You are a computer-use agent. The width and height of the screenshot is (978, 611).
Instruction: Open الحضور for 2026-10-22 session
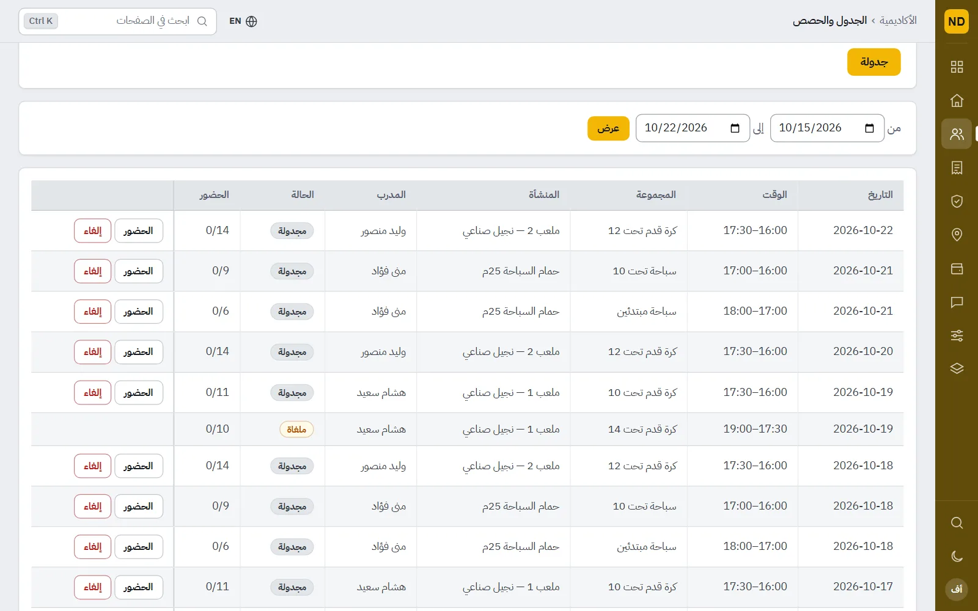[139, 231]
